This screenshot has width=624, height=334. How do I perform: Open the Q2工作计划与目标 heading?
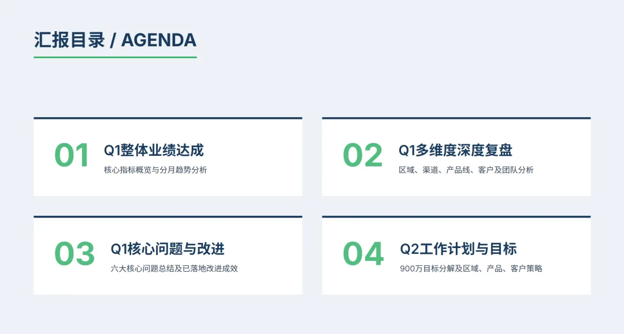(x=458, y=249)
